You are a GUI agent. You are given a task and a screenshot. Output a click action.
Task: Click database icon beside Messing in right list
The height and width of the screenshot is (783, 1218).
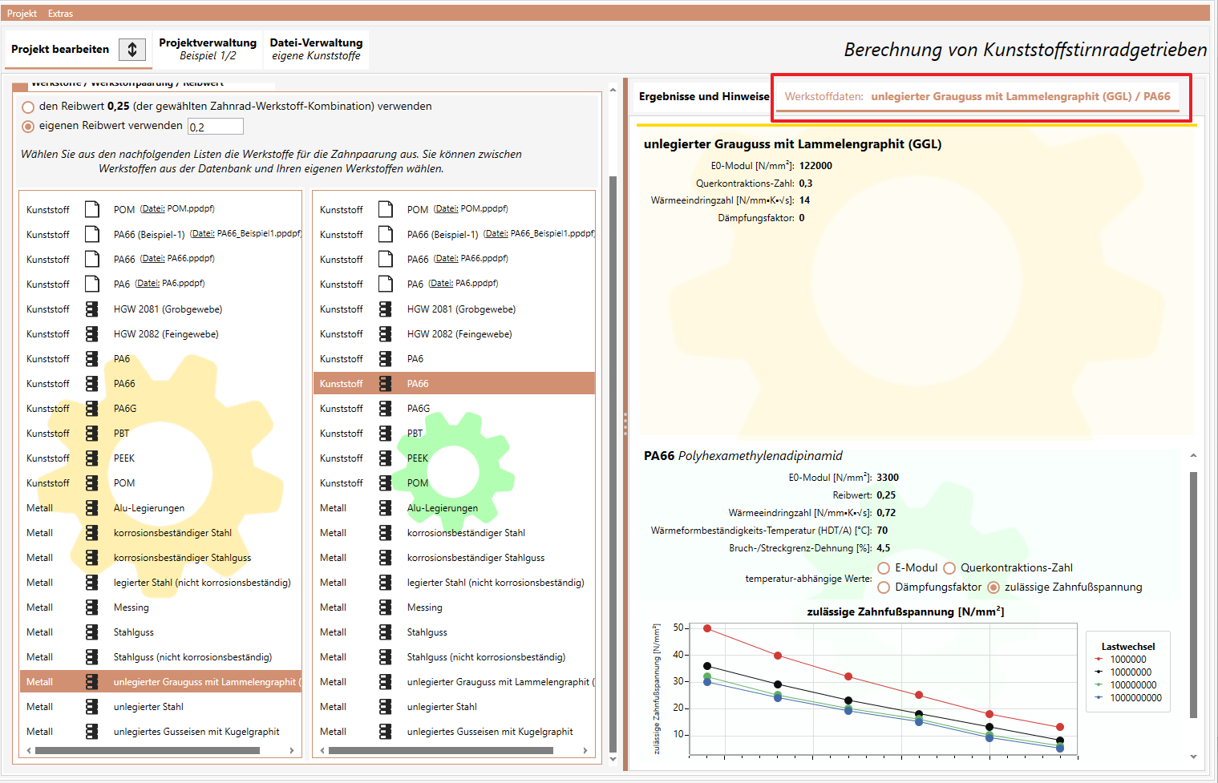(x=386, y=607)
